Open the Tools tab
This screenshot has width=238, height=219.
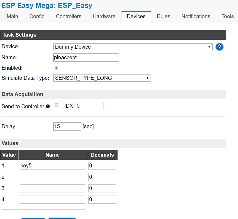click(228, 16)
